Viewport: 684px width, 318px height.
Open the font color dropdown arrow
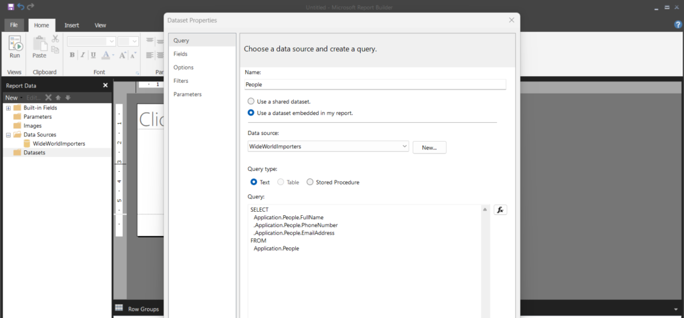[x=113, y=55]
